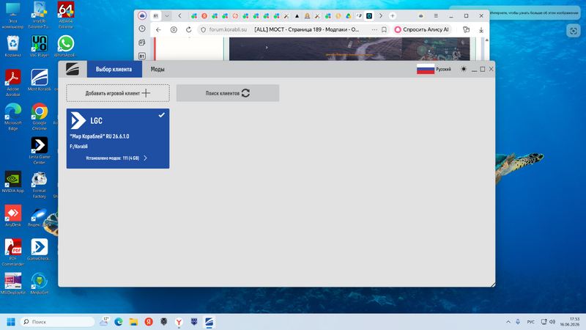Switch to the red Yandex tab in browser
The height and width of the screenshot is (330, 586).
tap(204, 15)
